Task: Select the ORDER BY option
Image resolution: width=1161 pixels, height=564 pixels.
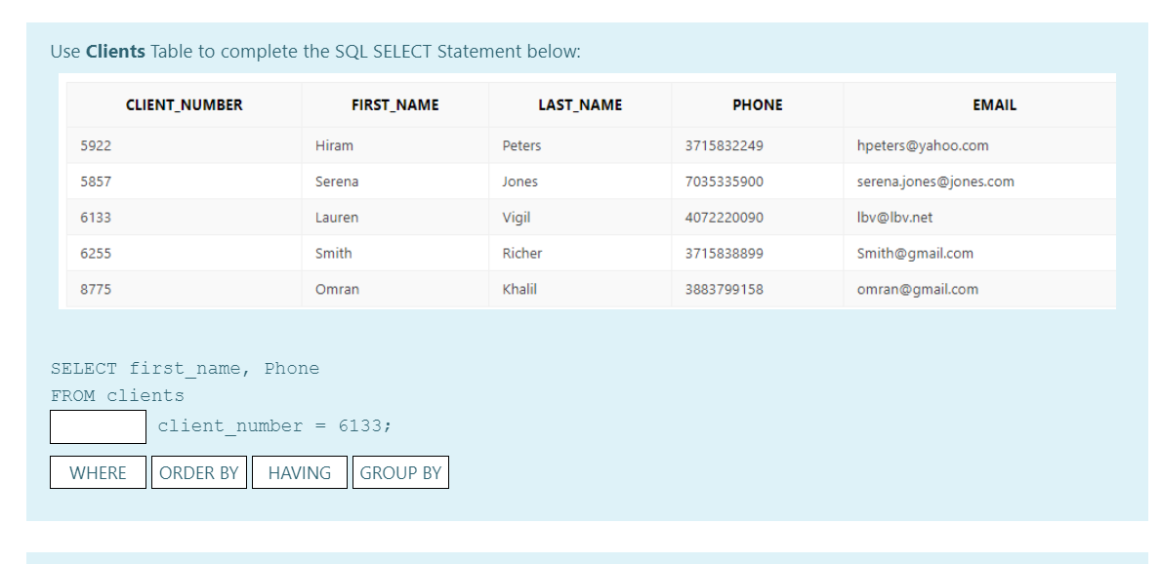Action: click(199, 472)
